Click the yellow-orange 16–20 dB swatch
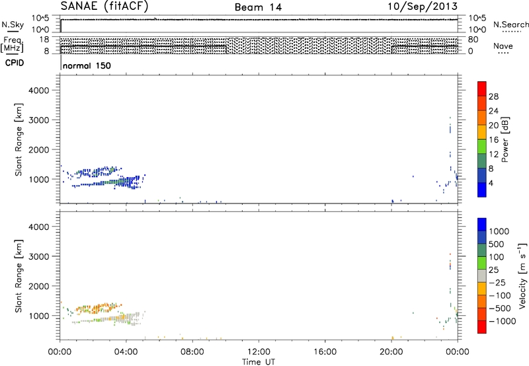529x366 pixels. coord(482,131)
